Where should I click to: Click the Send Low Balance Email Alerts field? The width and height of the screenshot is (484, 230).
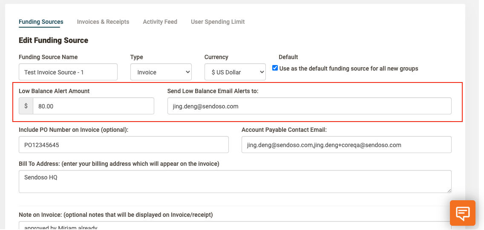(309, 106)
